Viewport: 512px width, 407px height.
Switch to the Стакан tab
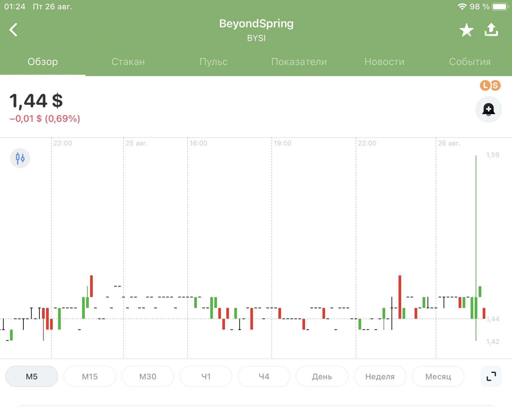(128, 62)
